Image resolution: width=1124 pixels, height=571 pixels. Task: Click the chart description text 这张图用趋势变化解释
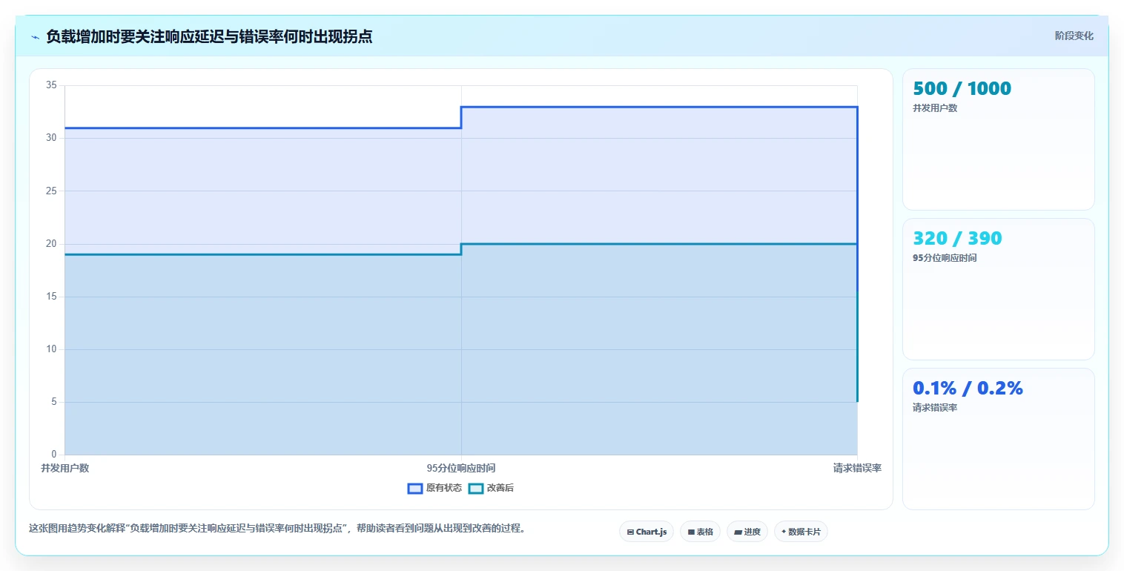pos(277,529)
